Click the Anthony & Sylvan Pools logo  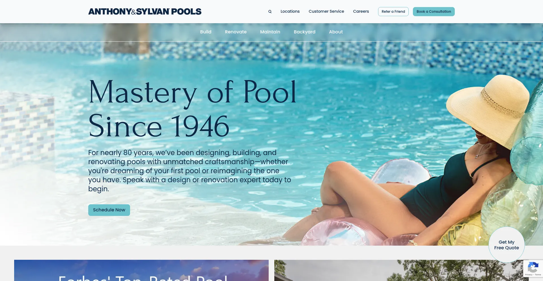[x=145, y=12]
